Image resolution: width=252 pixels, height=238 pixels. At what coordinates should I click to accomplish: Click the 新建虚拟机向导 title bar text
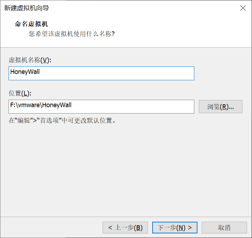pos(27,8)
